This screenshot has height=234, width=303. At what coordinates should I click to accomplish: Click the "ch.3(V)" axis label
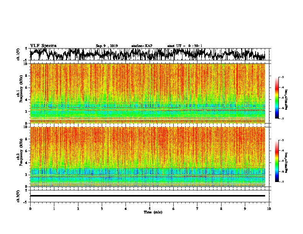tap(18, 196)
